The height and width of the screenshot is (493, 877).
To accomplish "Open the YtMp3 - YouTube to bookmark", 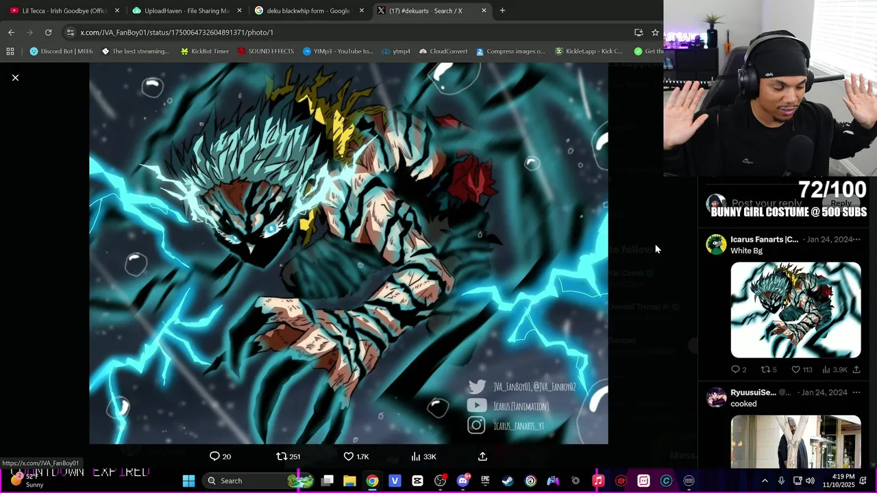I will point(338,51).
